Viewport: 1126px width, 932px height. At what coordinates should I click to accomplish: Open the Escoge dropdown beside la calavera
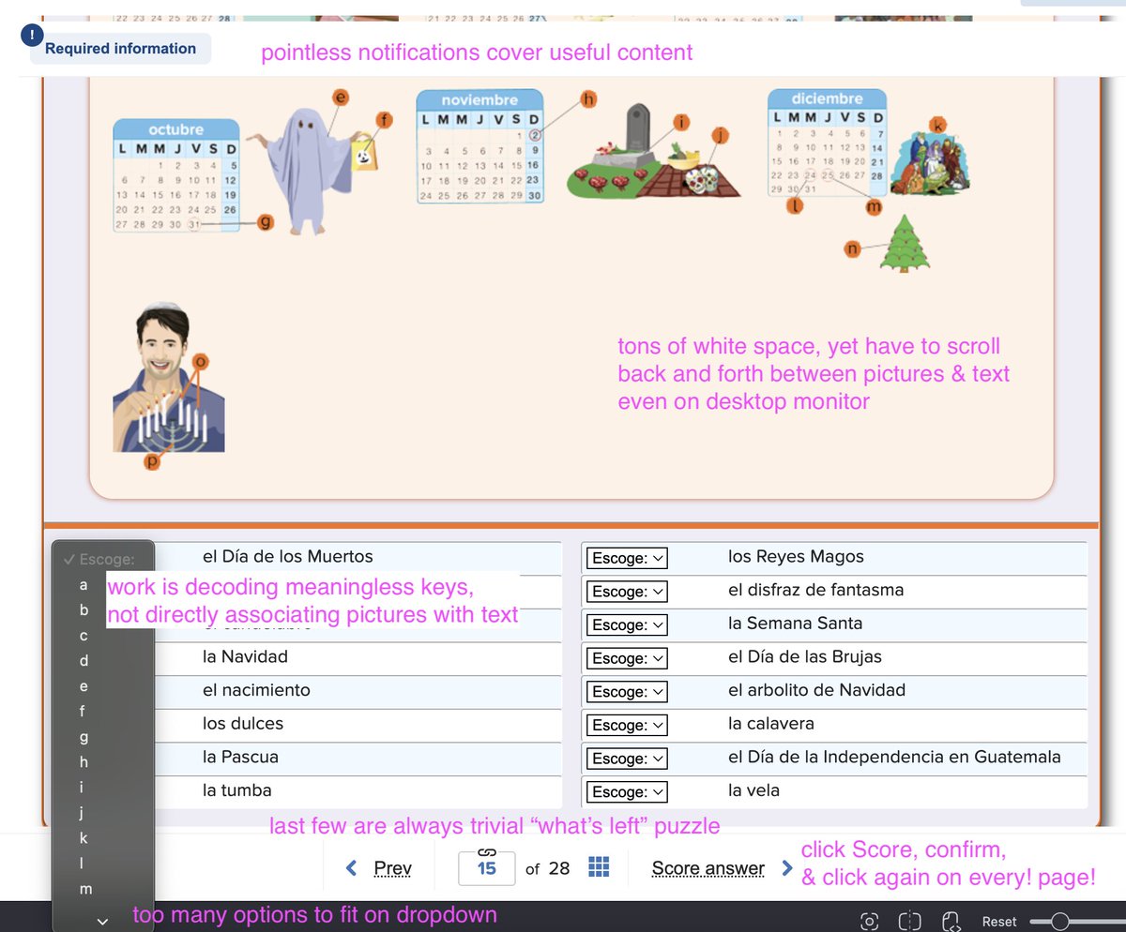click(x=626, y=725)
